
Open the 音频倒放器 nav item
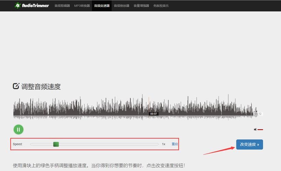coord(122,6)
